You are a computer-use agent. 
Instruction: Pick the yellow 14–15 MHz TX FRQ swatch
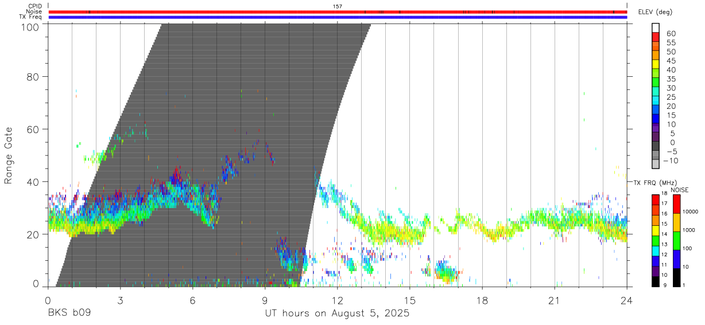656,230
